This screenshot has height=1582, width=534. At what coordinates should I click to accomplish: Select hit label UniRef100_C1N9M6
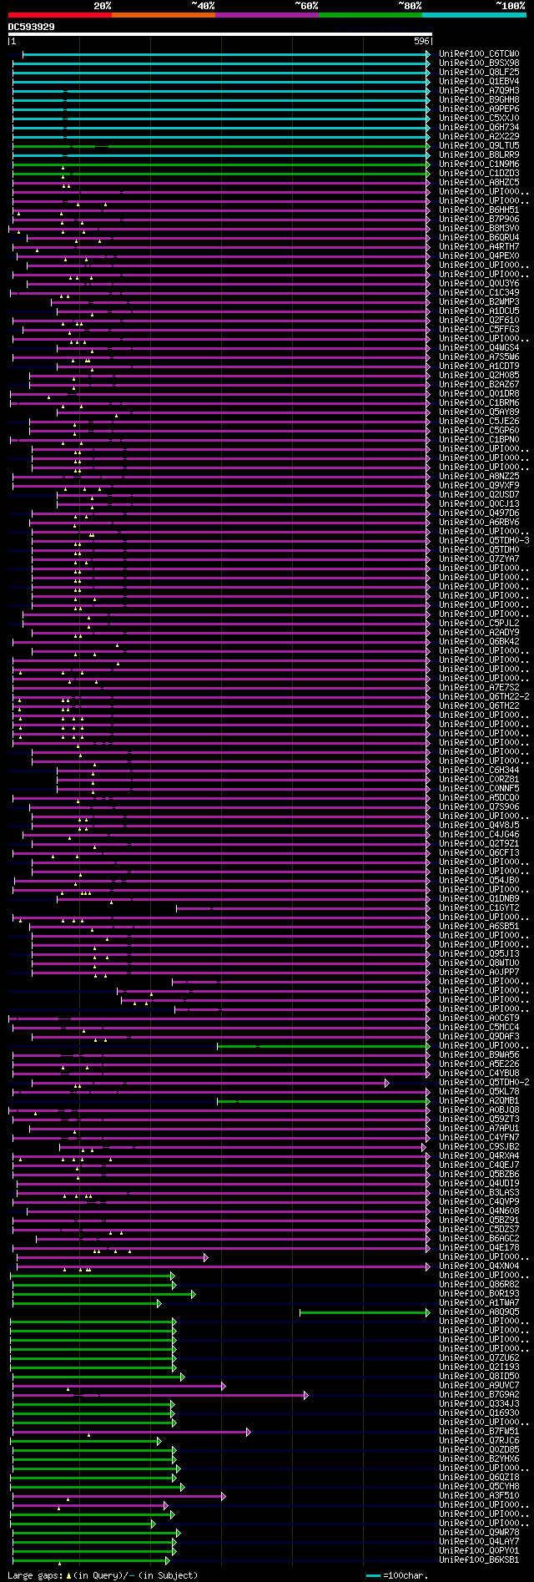(479, 164)
